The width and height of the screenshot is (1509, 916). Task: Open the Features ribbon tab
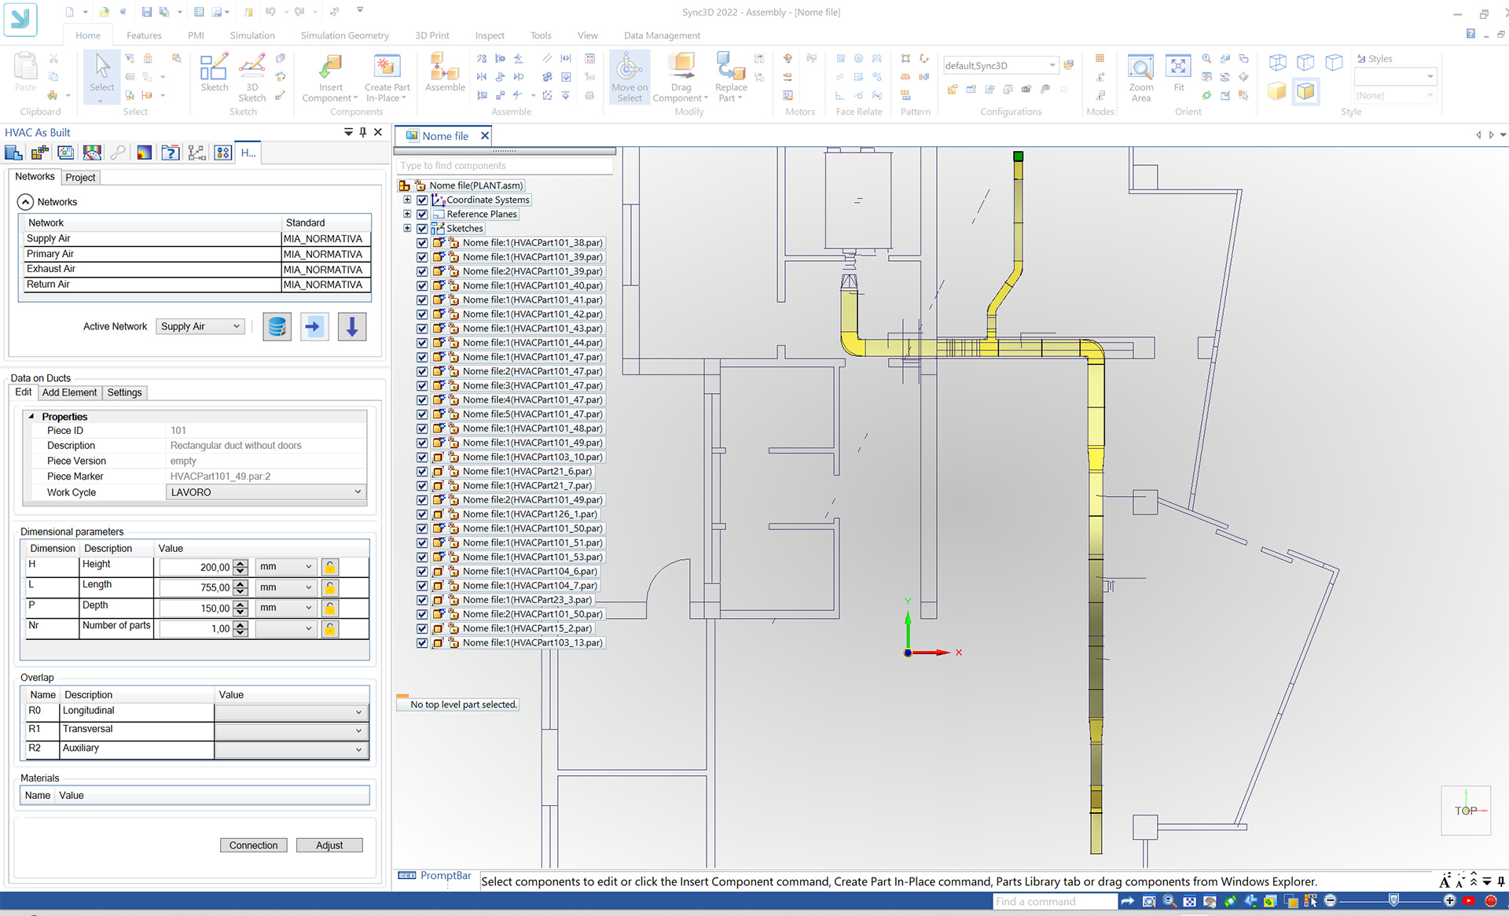click(144, 35)
